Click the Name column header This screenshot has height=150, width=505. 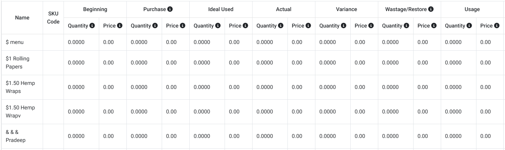point(22,17)
